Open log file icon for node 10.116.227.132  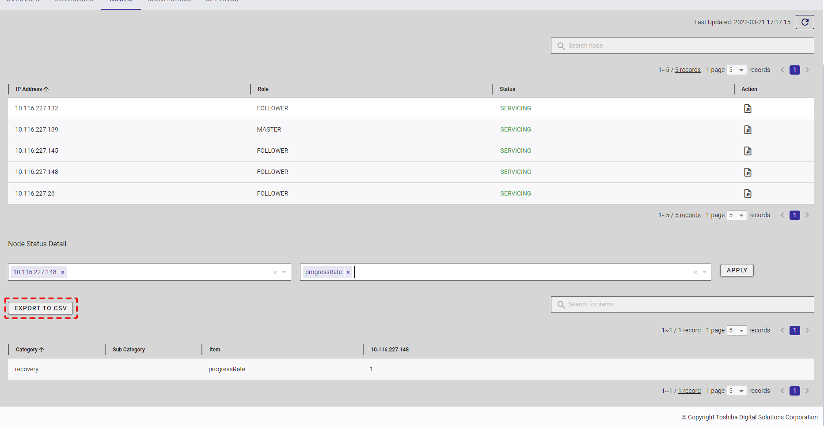click(x=748, y=109)
